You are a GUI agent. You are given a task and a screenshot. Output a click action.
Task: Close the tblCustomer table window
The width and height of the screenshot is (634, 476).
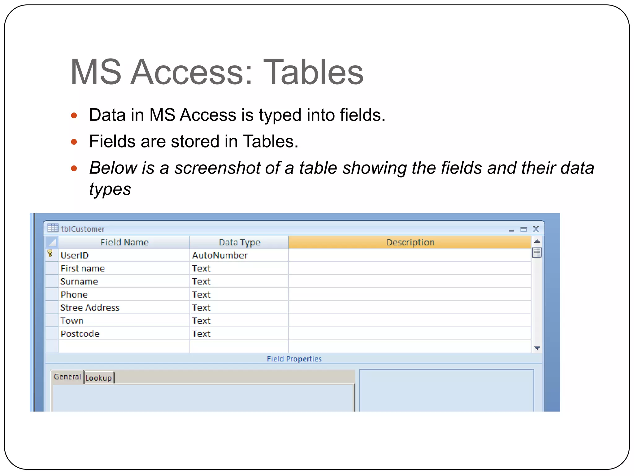tap(536, 229)
